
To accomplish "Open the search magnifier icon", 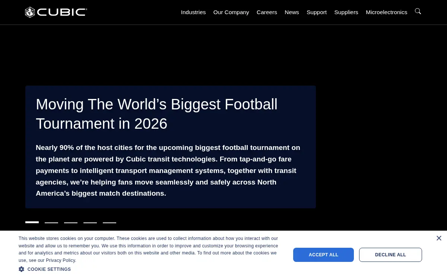I will pos(418,12).
